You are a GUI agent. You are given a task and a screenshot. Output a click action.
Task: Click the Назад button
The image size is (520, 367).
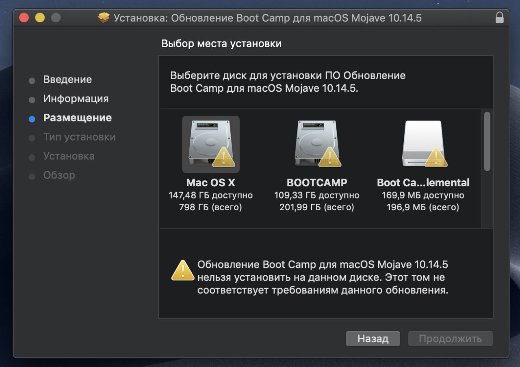[x=373, y=339]
